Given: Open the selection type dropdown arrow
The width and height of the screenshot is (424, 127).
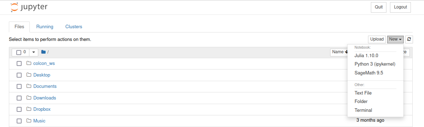Looking at the screenshot, I should 34,52.
